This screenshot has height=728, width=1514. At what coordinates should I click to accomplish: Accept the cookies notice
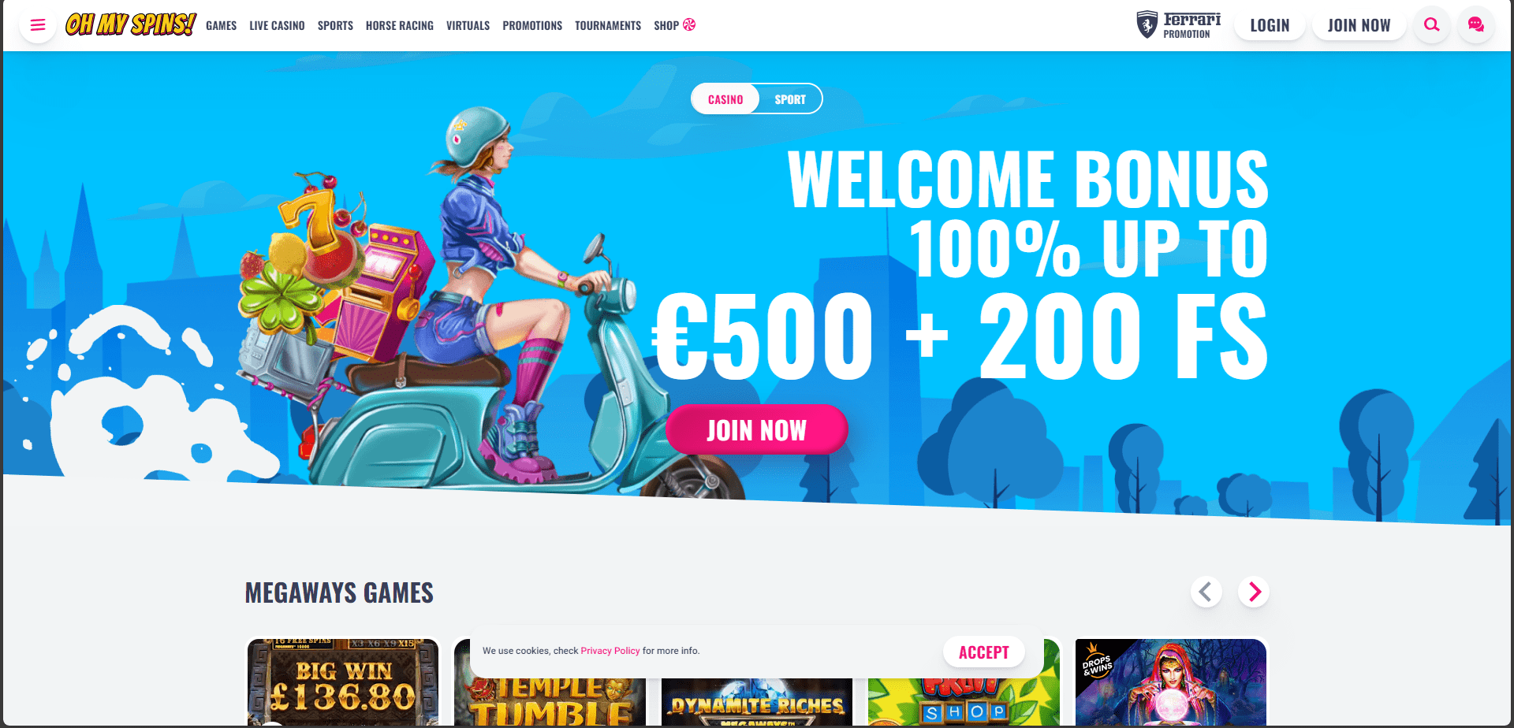point(983,652)
